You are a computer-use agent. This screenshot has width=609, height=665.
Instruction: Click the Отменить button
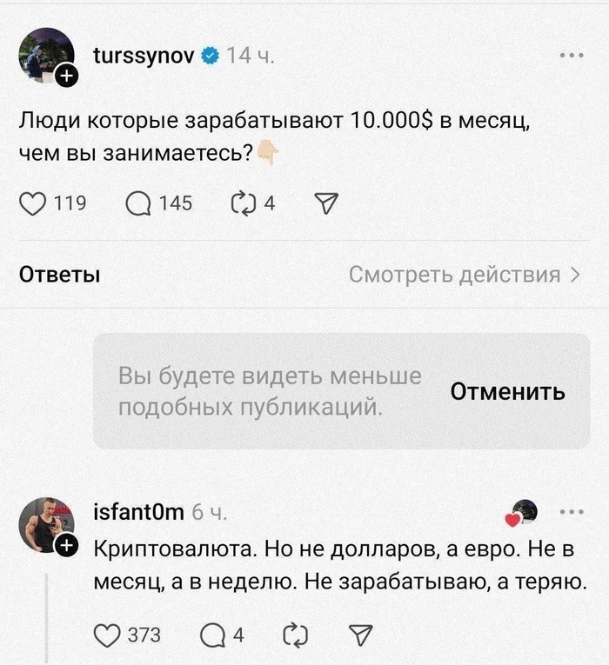[507, 391]
